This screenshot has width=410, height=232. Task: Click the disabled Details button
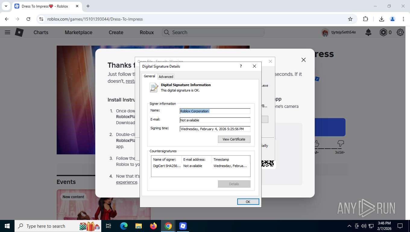pos(234,184)
